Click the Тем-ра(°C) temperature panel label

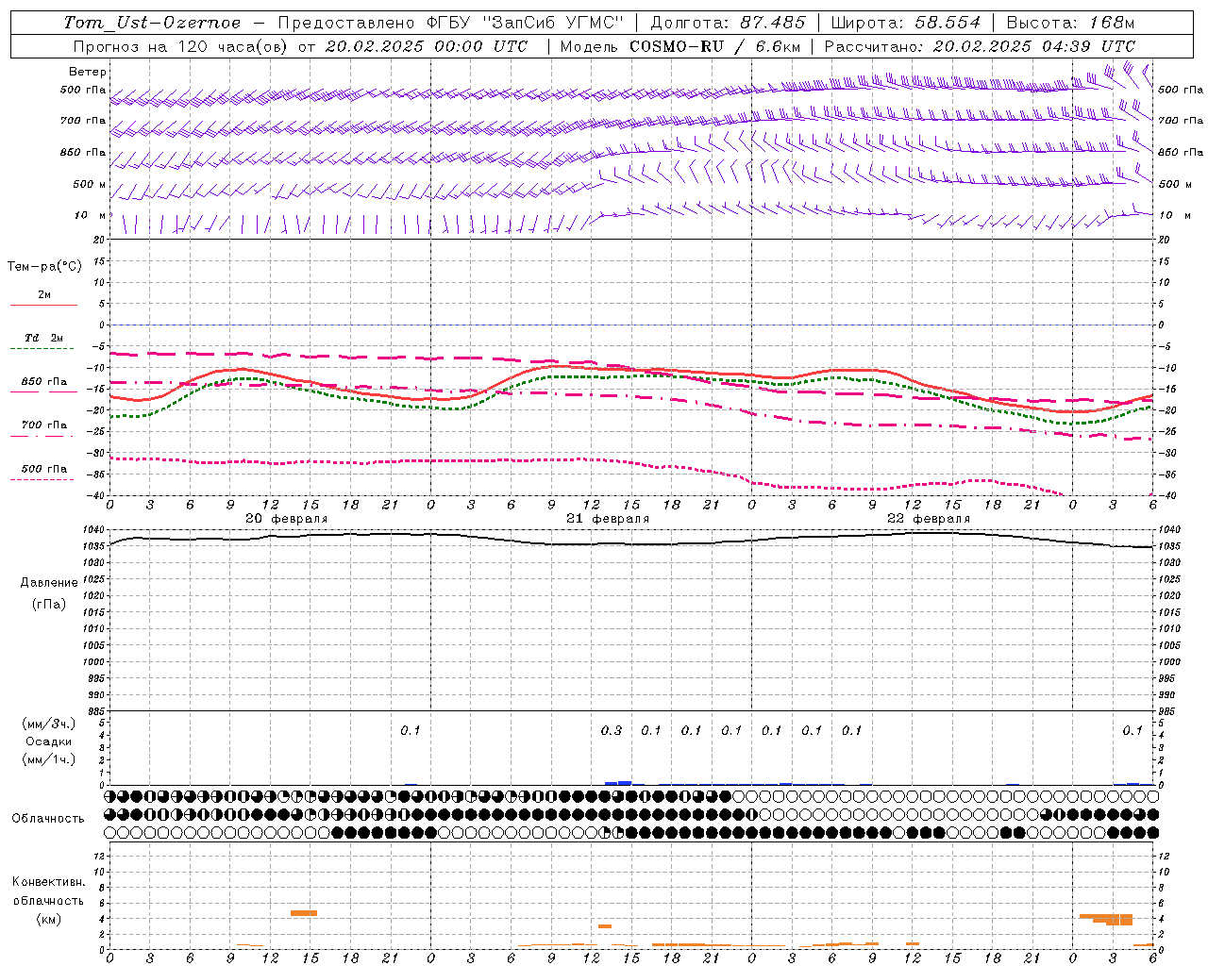tap(44, 267)
